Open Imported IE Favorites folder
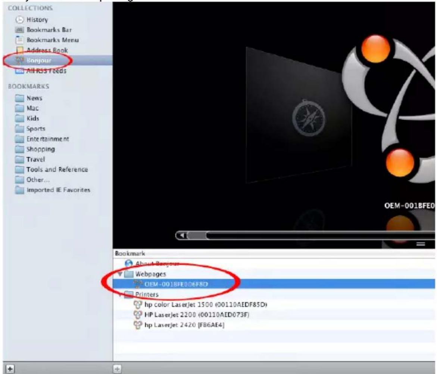437x374 pixels. coord(58,190)
